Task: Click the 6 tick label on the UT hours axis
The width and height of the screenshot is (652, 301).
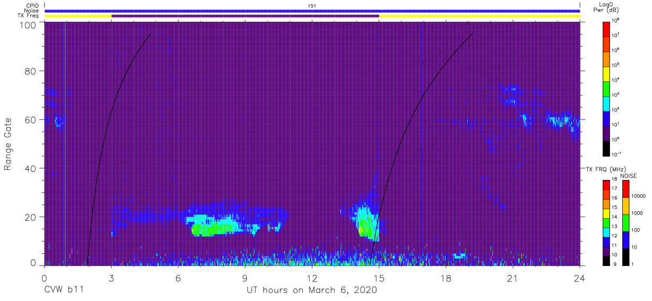Action: pos(178,278)
